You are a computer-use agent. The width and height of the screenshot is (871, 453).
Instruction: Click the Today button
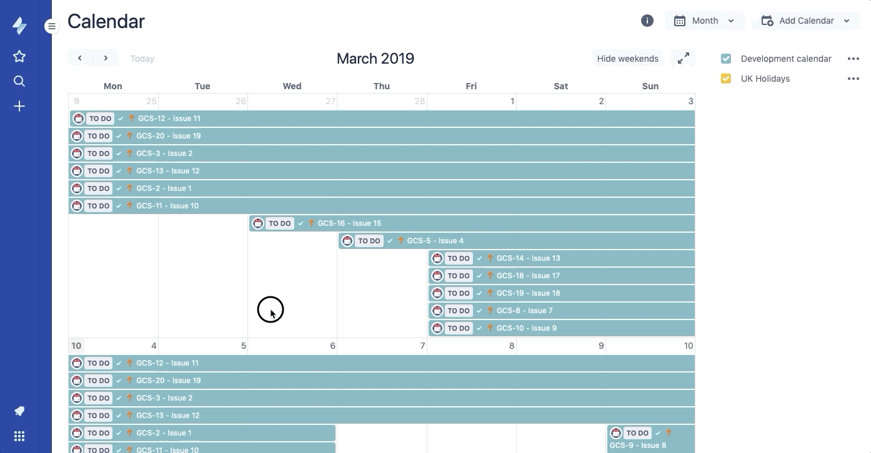(x=142, y=58)
